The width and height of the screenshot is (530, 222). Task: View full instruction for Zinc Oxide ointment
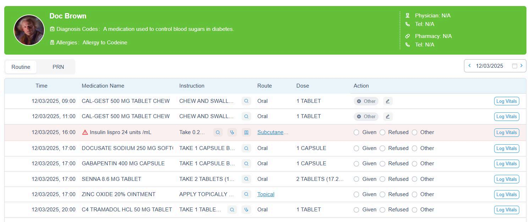(x=246, y=194)
